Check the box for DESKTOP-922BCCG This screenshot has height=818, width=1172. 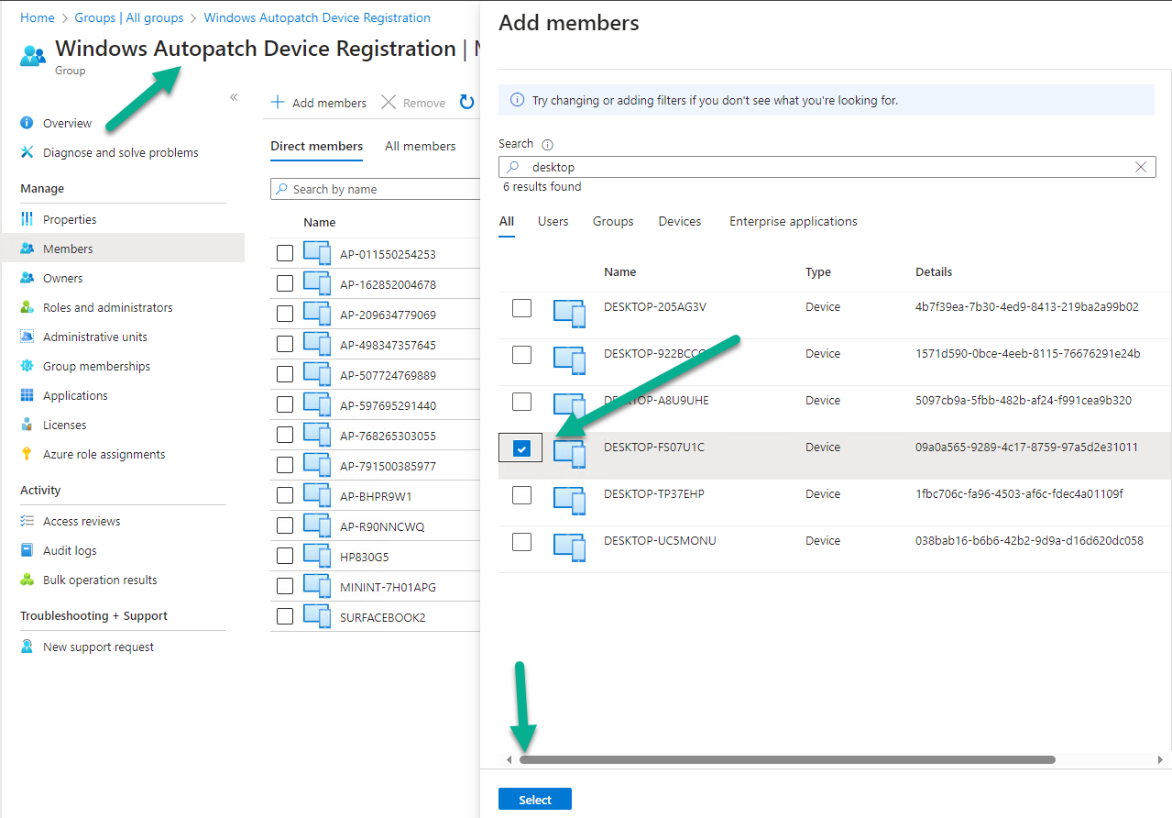(521, 354)
